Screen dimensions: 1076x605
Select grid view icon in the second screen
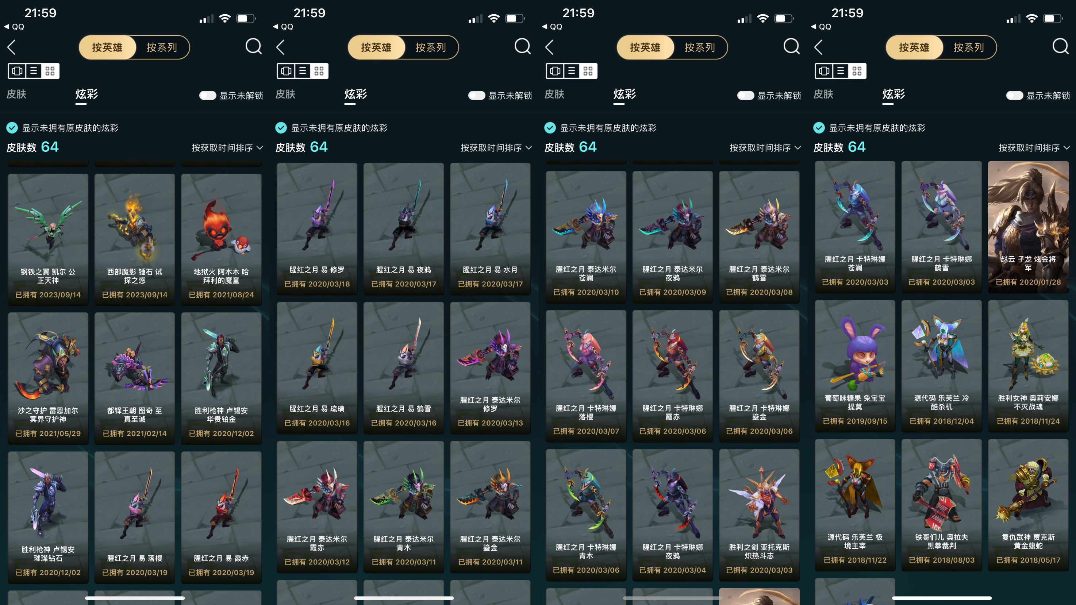pyautogui.click(x=319, y=71)
